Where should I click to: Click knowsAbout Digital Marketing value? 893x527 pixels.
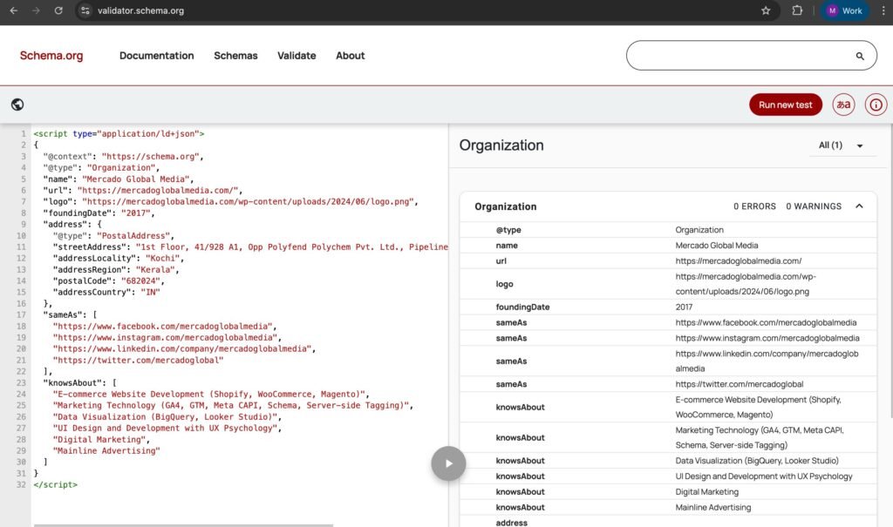706,491
